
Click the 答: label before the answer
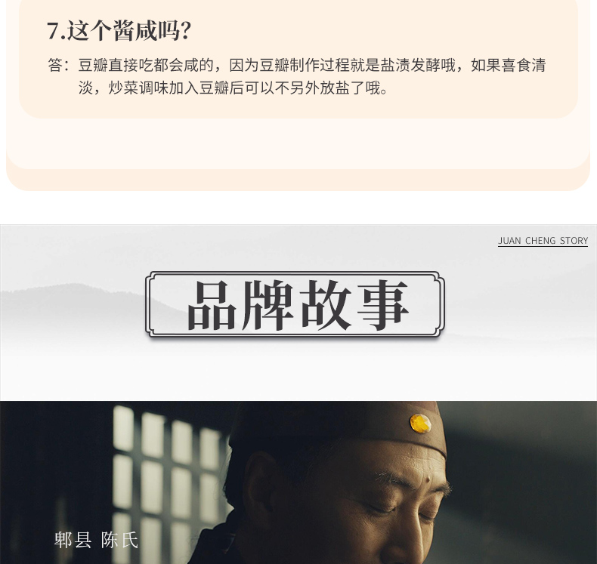point(59,65)
